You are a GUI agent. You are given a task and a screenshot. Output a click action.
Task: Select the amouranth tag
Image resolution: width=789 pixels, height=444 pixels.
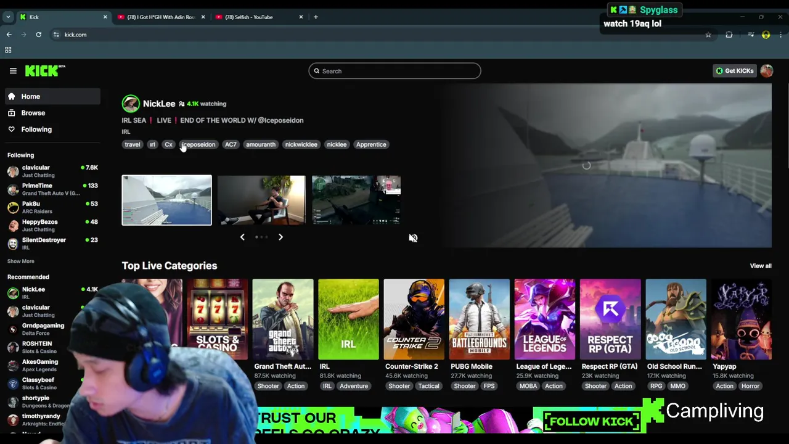(261, 144)
